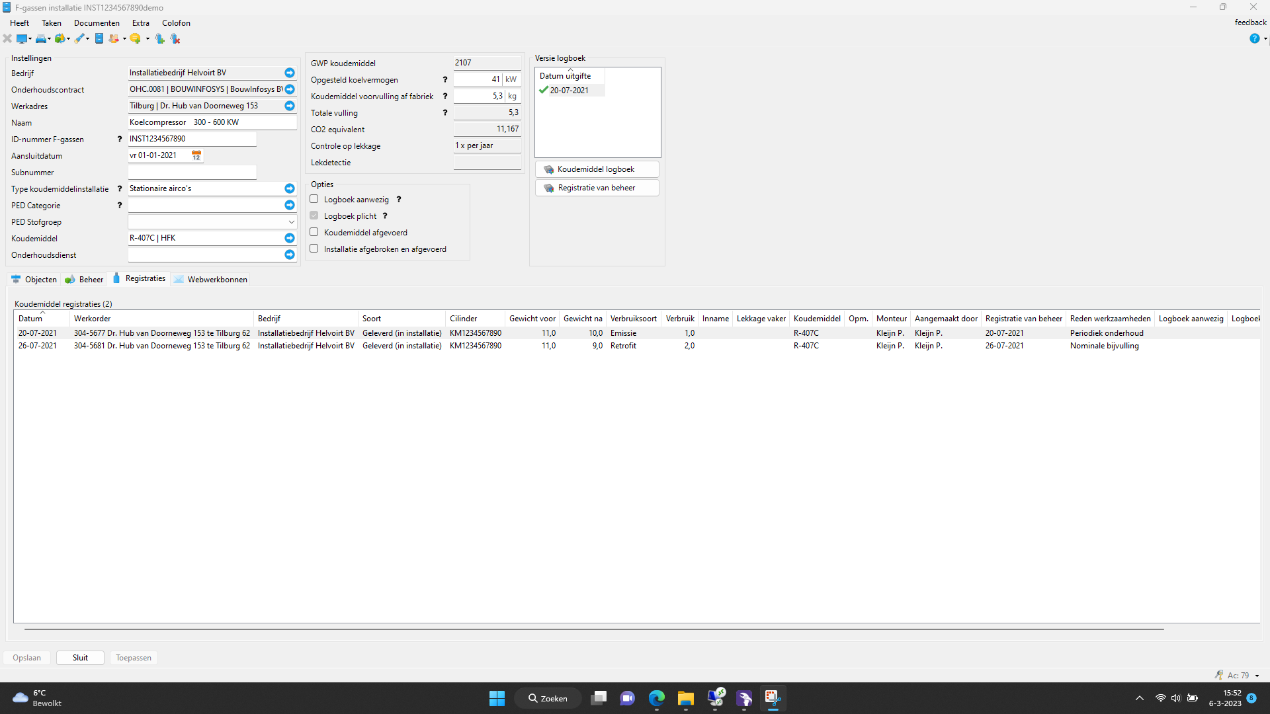Screen dimensions: 1270x714
Task: Expand the dropdown arrow next to the people icon
Action: [x=124, y=38]
